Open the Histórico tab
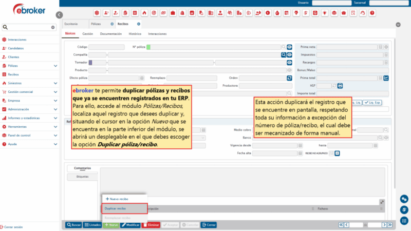This screenshot has height=231, width=411. point(135,34)
